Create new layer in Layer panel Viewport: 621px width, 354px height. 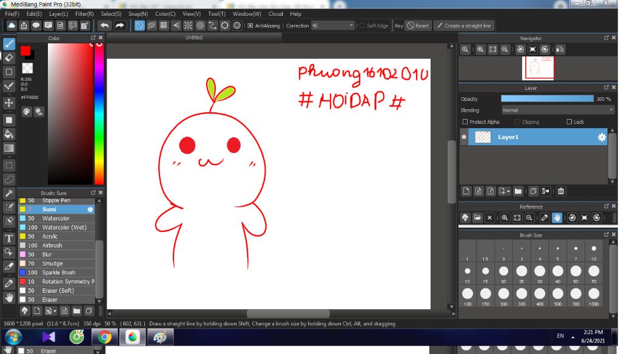pos(466,191)
